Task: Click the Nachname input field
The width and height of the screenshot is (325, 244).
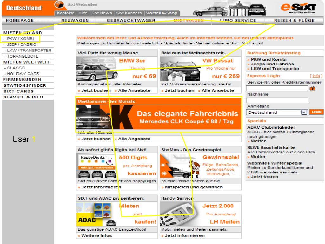Action: coord(277,100)
